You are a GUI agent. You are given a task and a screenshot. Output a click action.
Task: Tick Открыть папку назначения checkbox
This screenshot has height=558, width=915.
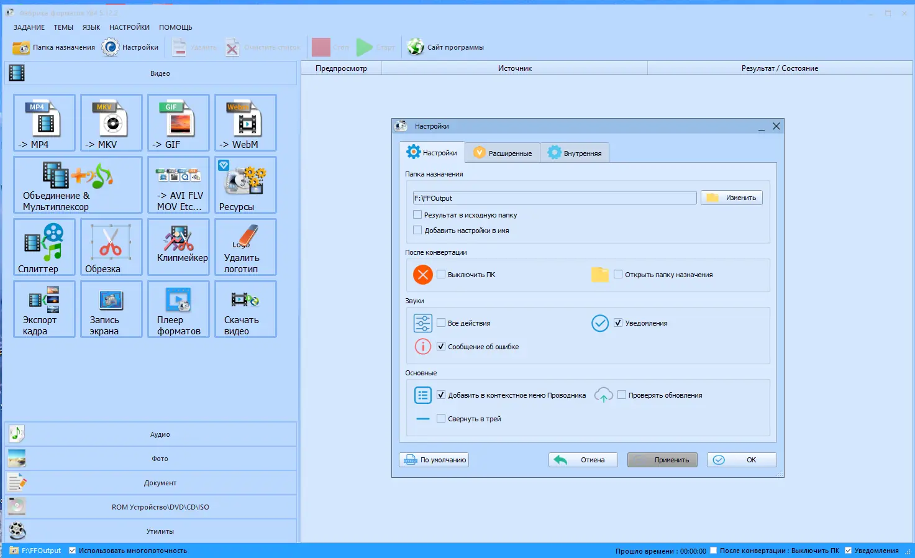coord(618,275)
